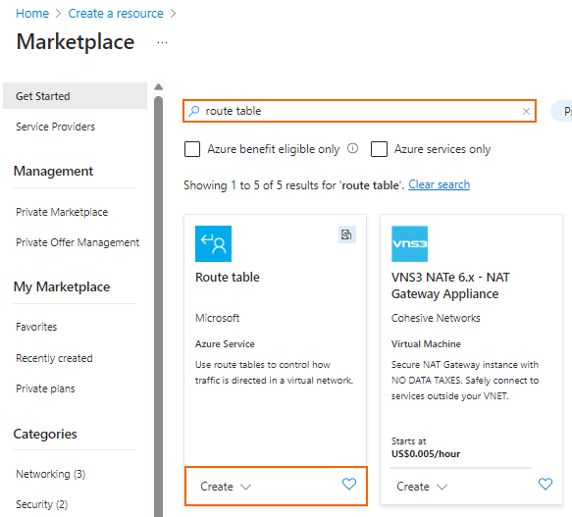Click the Marketplace page title
Viewport: 572px width, 517px height.
76,41
